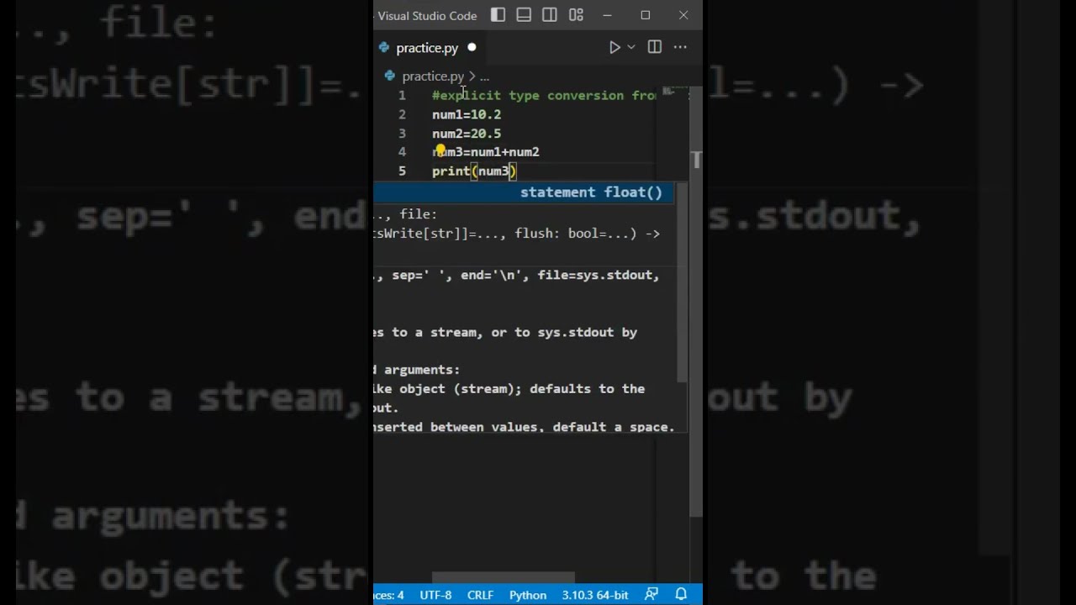The image size is (1076, 605).
Task: Click the minimap at the editor's right
Action: 672,92
